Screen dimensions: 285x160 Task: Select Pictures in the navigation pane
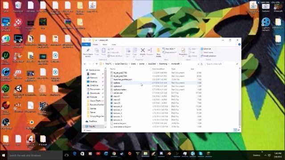[x=94, y=97]
